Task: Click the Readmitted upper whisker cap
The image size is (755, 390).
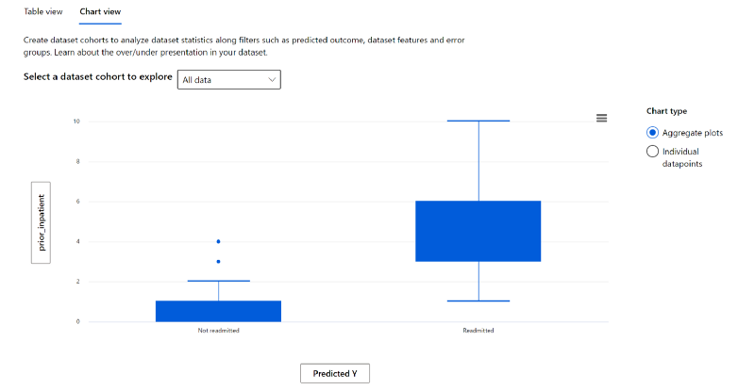Action: pos(478,121)
